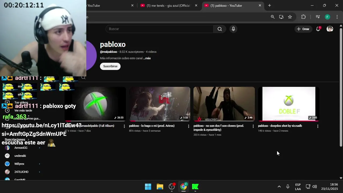The width and height of the screenshot is (343, 193).
Task: Bookmark this page with the star icon
Action: pos(290,17)
